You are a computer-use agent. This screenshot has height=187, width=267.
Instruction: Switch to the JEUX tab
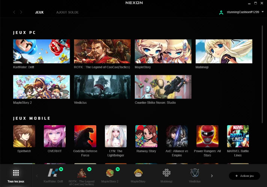[39, 12]
